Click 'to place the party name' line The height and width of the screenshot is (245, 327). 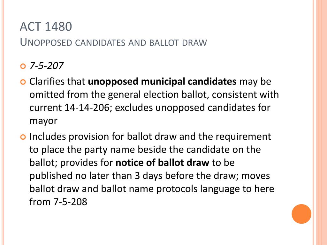[145, 150]
